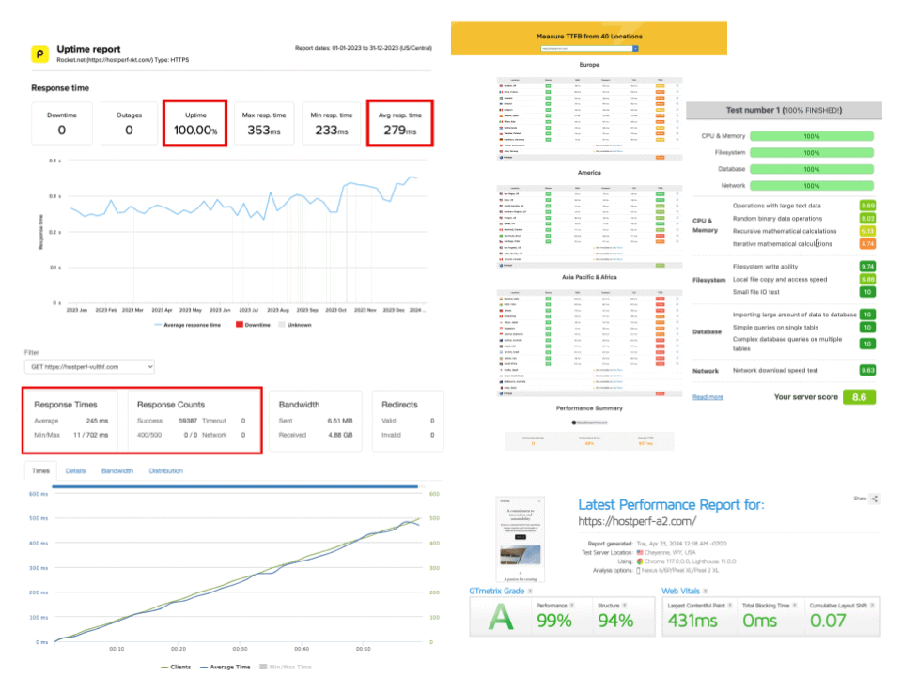
Task: Click the yellow Pingdom logo icon
Action: 39,54
